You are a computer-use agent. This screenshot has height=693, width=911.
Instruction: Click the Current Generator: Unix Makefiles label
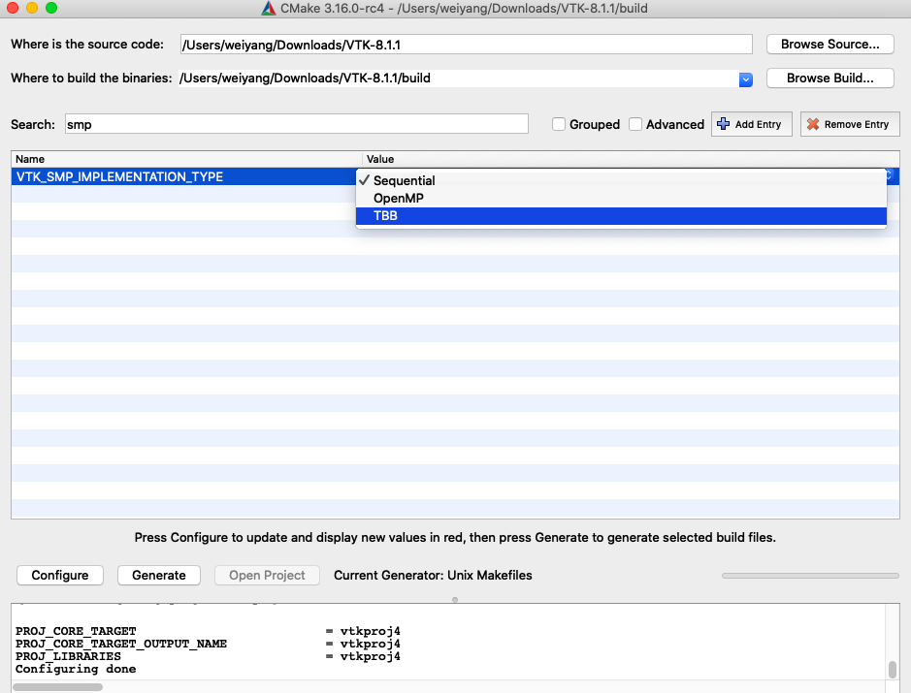pyautogui.click(x=433, y=575)
